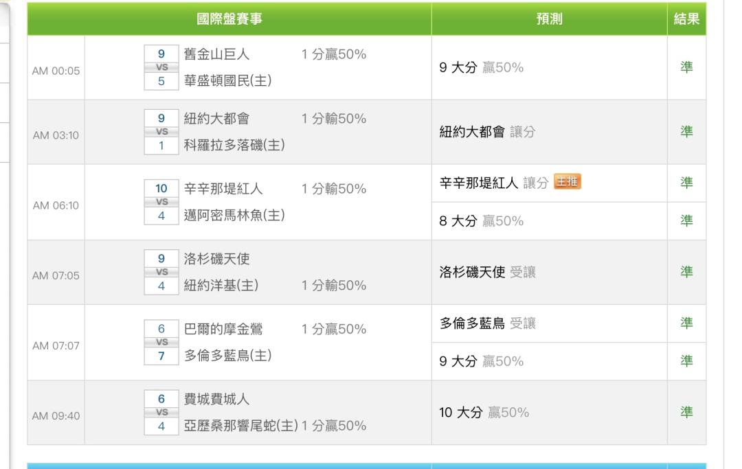The width and height of the screenshot is (742, 469).
Task: Click time AM 09:40
Action: tap(56, 416)
